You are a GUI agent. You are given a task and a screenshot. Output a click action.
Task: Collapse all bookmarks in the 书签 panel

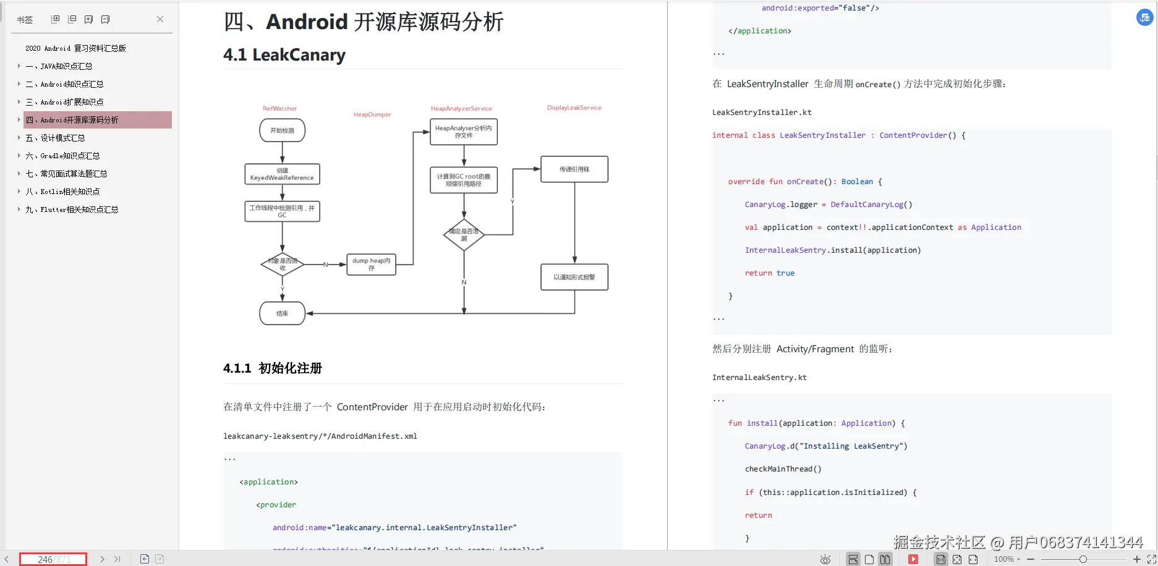[x=72, y=19]
